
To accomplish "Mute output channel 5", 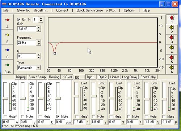I will pyautogui.click(x=146, y=117).
